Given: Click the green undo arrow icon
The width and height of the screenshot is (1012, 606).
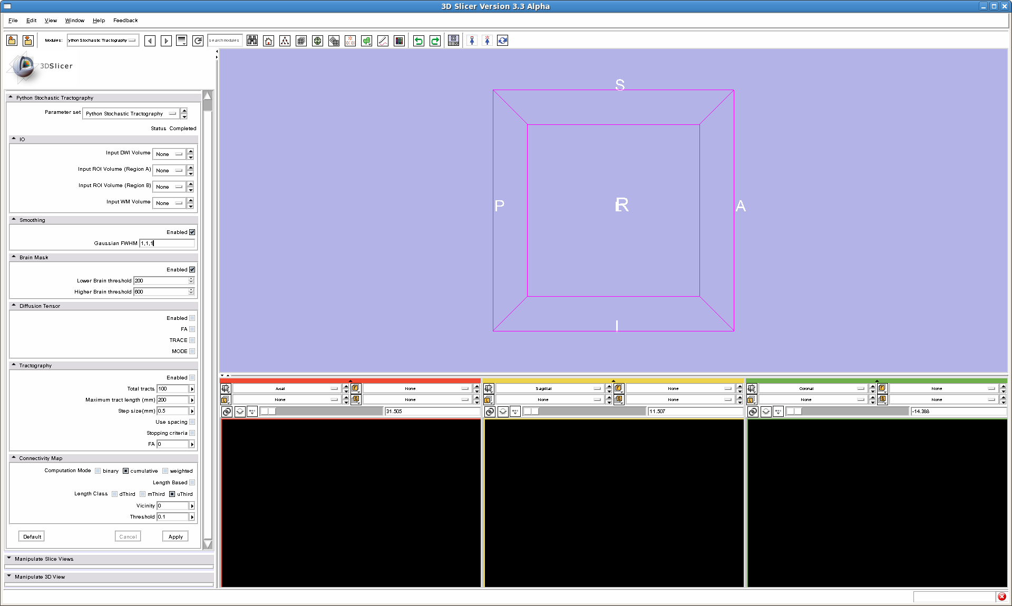Looking at the screenshot, I should coord(419,41).
